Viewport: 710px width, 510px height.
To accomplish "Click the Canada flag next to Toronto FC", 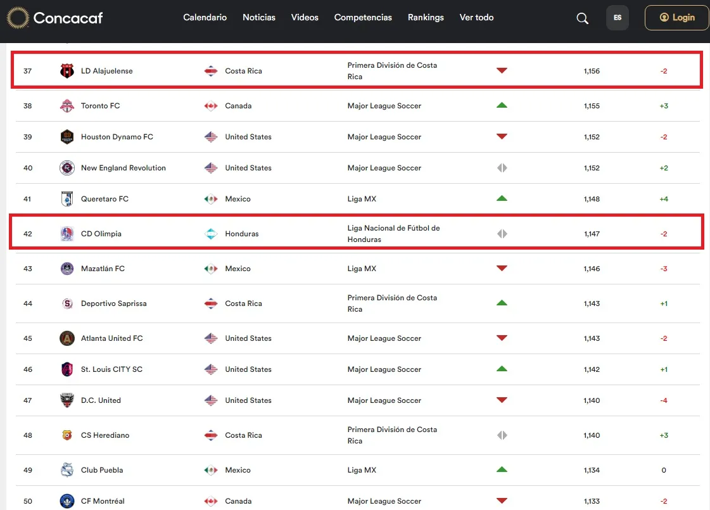I will [211, 106].
